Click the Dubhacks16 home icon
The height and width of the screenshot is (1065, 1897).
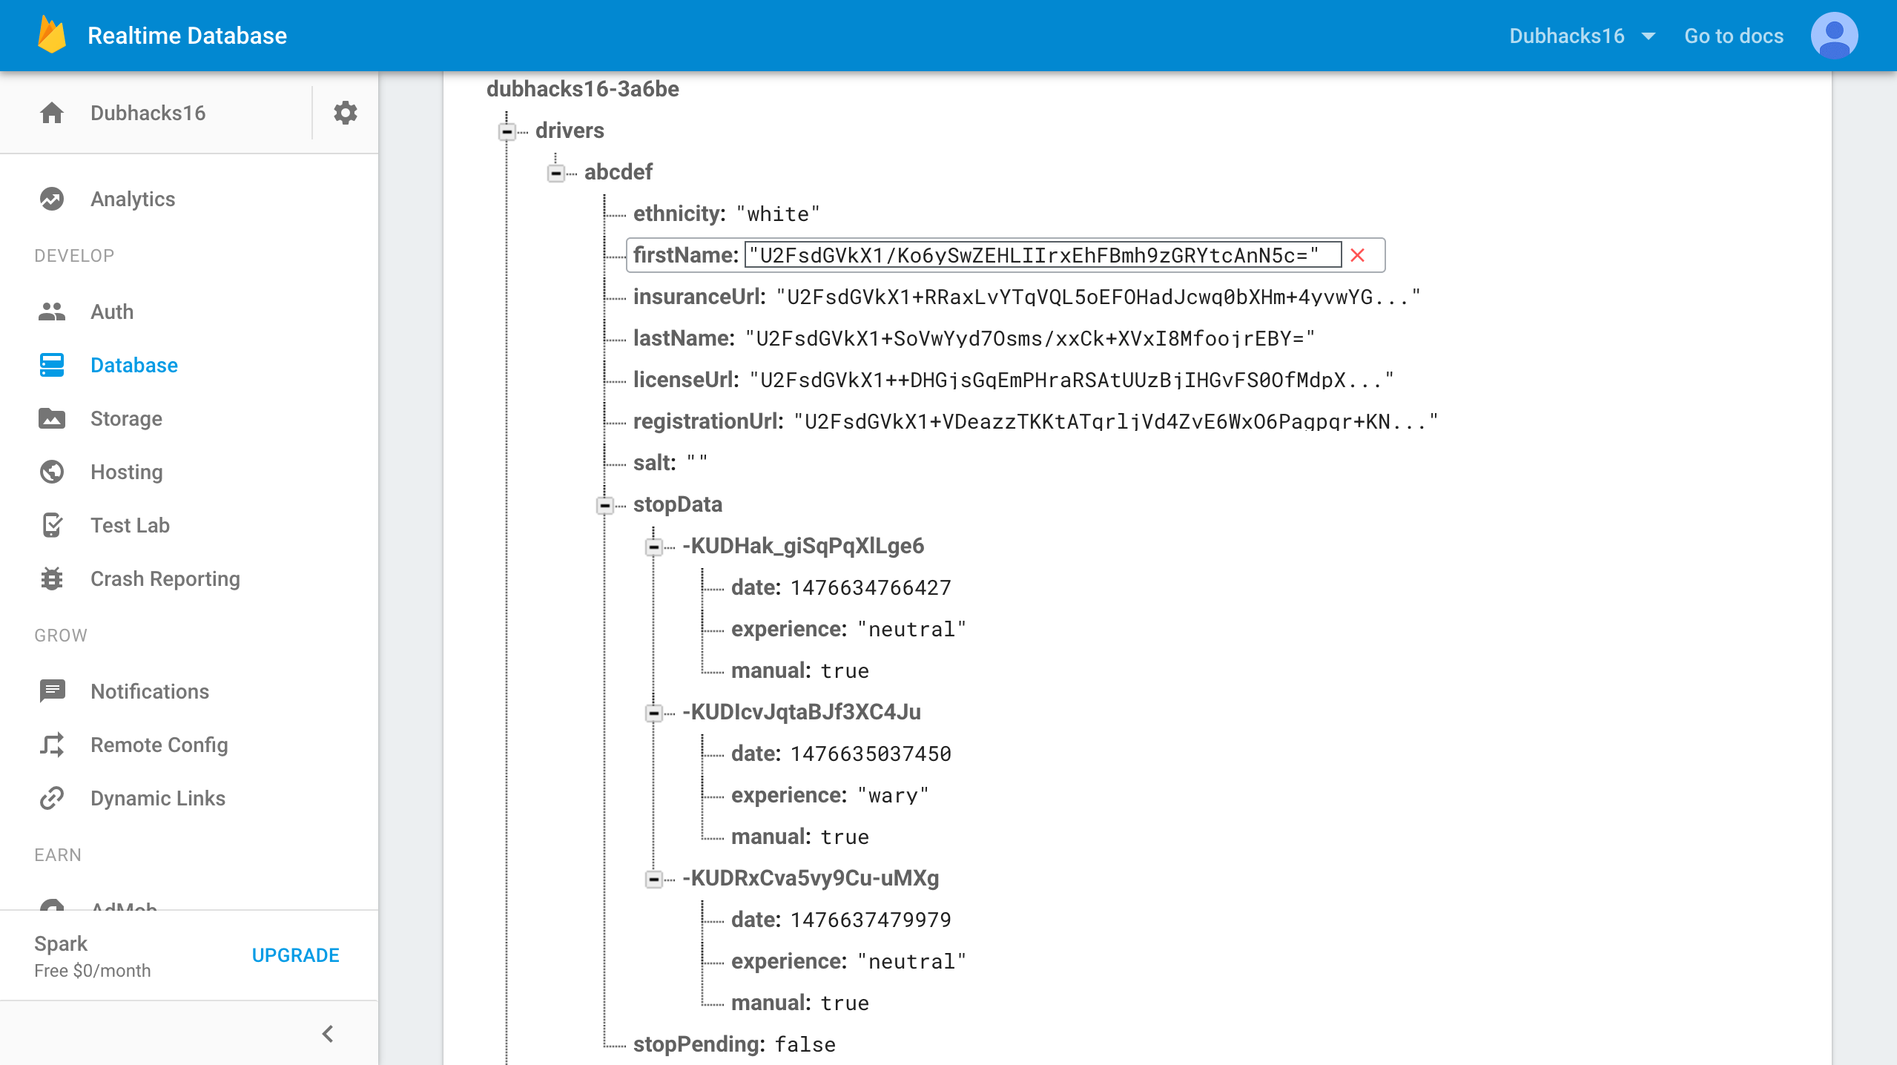tap(52, 113)
